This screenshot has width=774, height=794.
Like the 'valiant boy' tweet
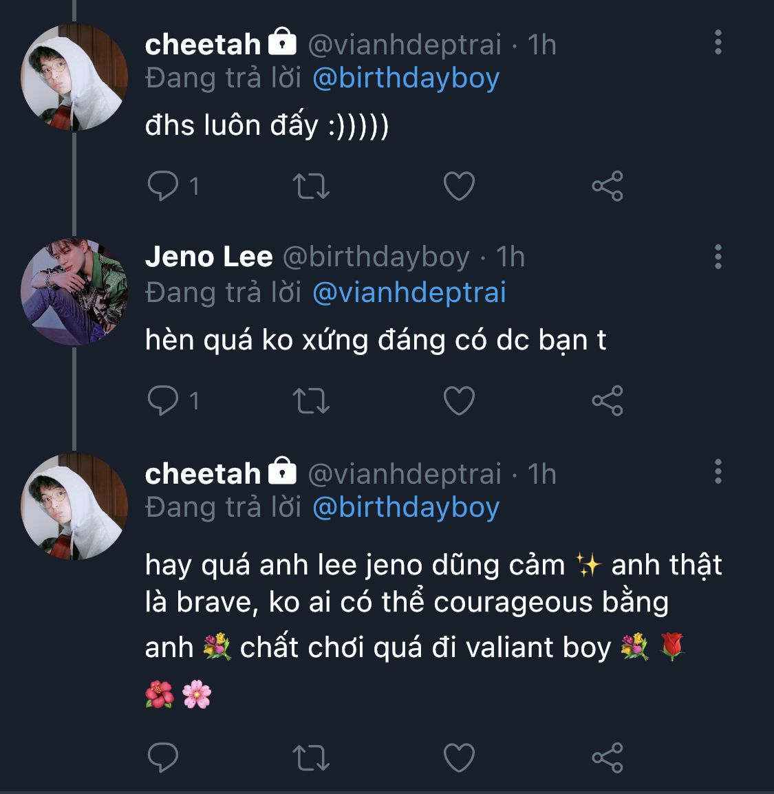[459, 758]
